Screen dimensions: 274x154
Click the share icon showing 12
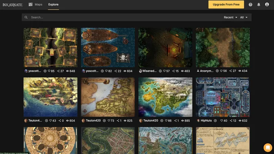tap(231, 120)
